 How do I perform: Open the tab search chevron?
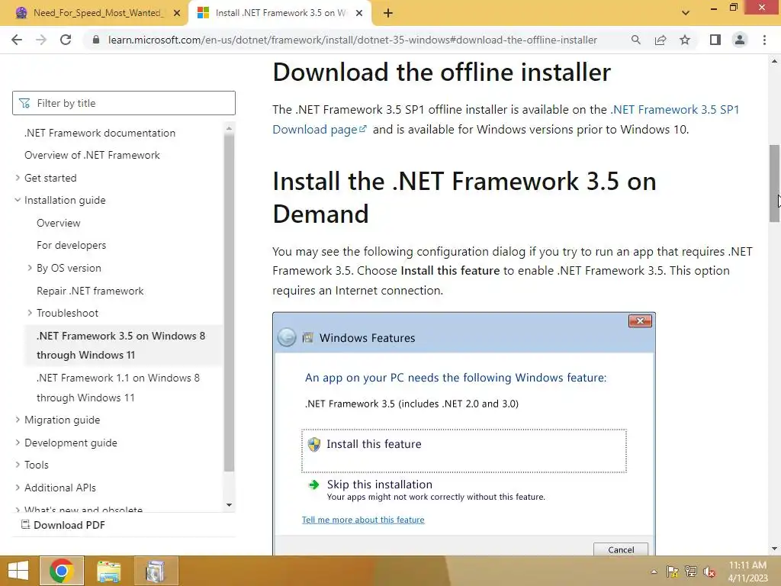click(x=686, y=13)
